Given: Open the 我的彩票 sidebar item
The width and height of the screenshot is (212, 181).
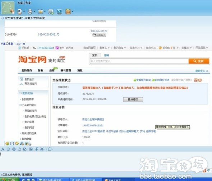Looking at the screenshot, I should point(29,122).
